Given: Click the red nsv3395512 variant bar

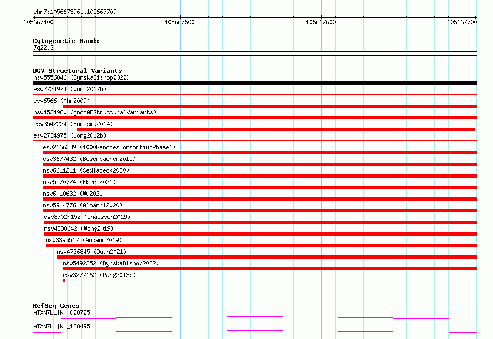Looking at the screenshot, I should click(x=261, y=246).
